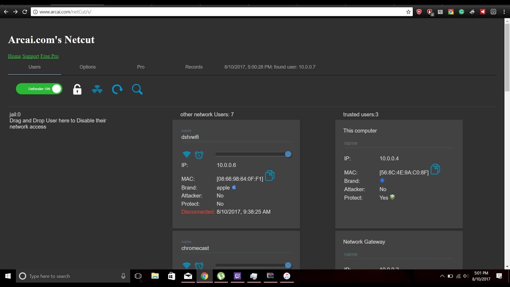This screenshot has width=510, height=287.
Task: Open the Pro tab
Action: [141, 67]
